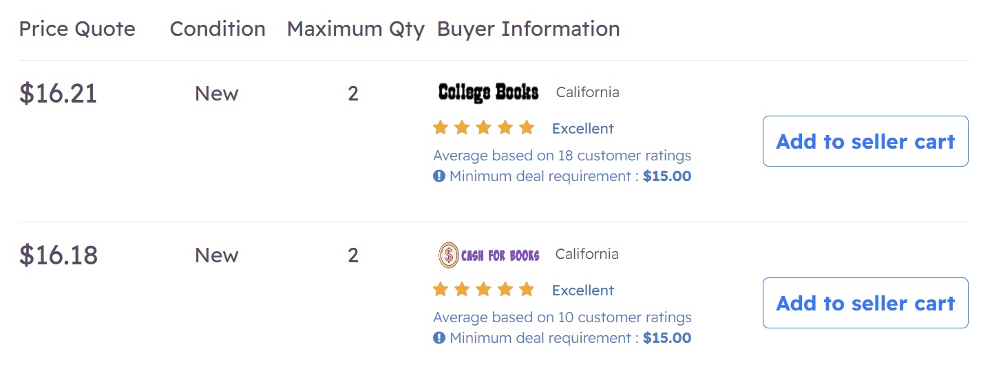Image resolution: width=992 pixels, height=380 pixels.
Task: Add the $16.18 quote to seller cart
Action: coord(865,303)
